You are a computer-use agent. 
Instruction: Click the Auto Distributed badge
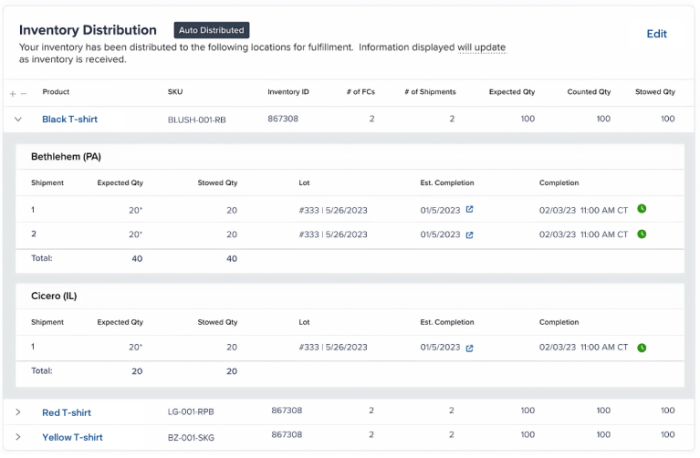(x=212, y=31)
